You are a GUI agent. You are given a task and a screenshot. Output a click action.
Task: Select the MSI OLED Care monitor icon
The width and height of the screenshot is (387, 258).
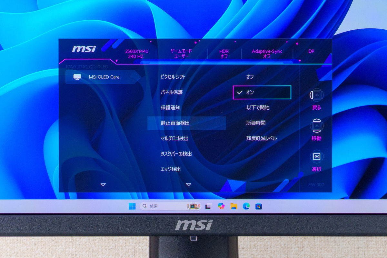point(77,77)
